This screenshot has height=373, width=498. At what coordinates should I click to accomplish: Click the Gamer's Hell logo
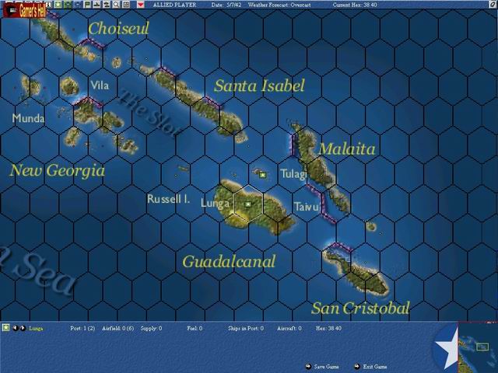coord(25,10)
